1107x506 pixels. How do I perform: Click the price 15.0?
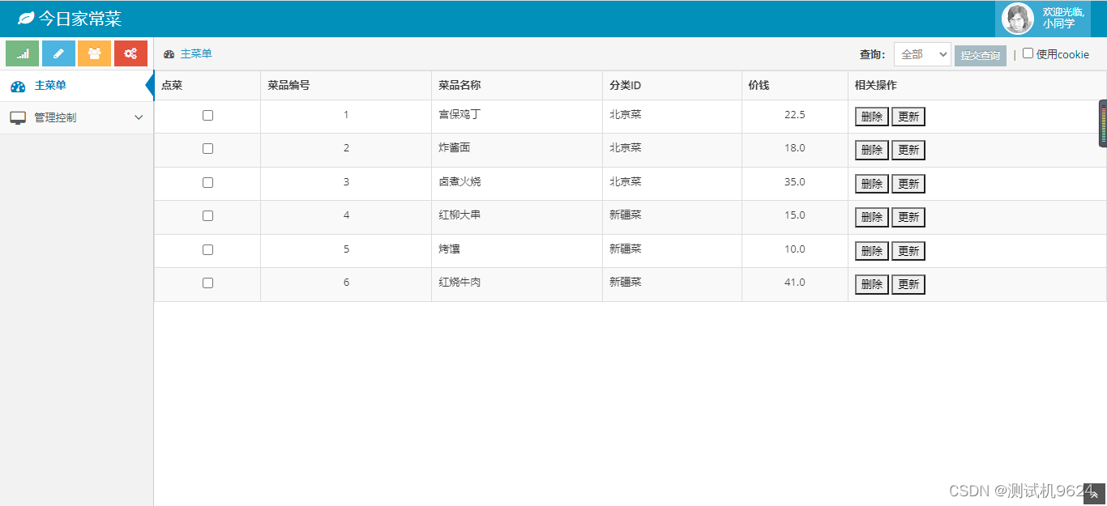(795, 215)
